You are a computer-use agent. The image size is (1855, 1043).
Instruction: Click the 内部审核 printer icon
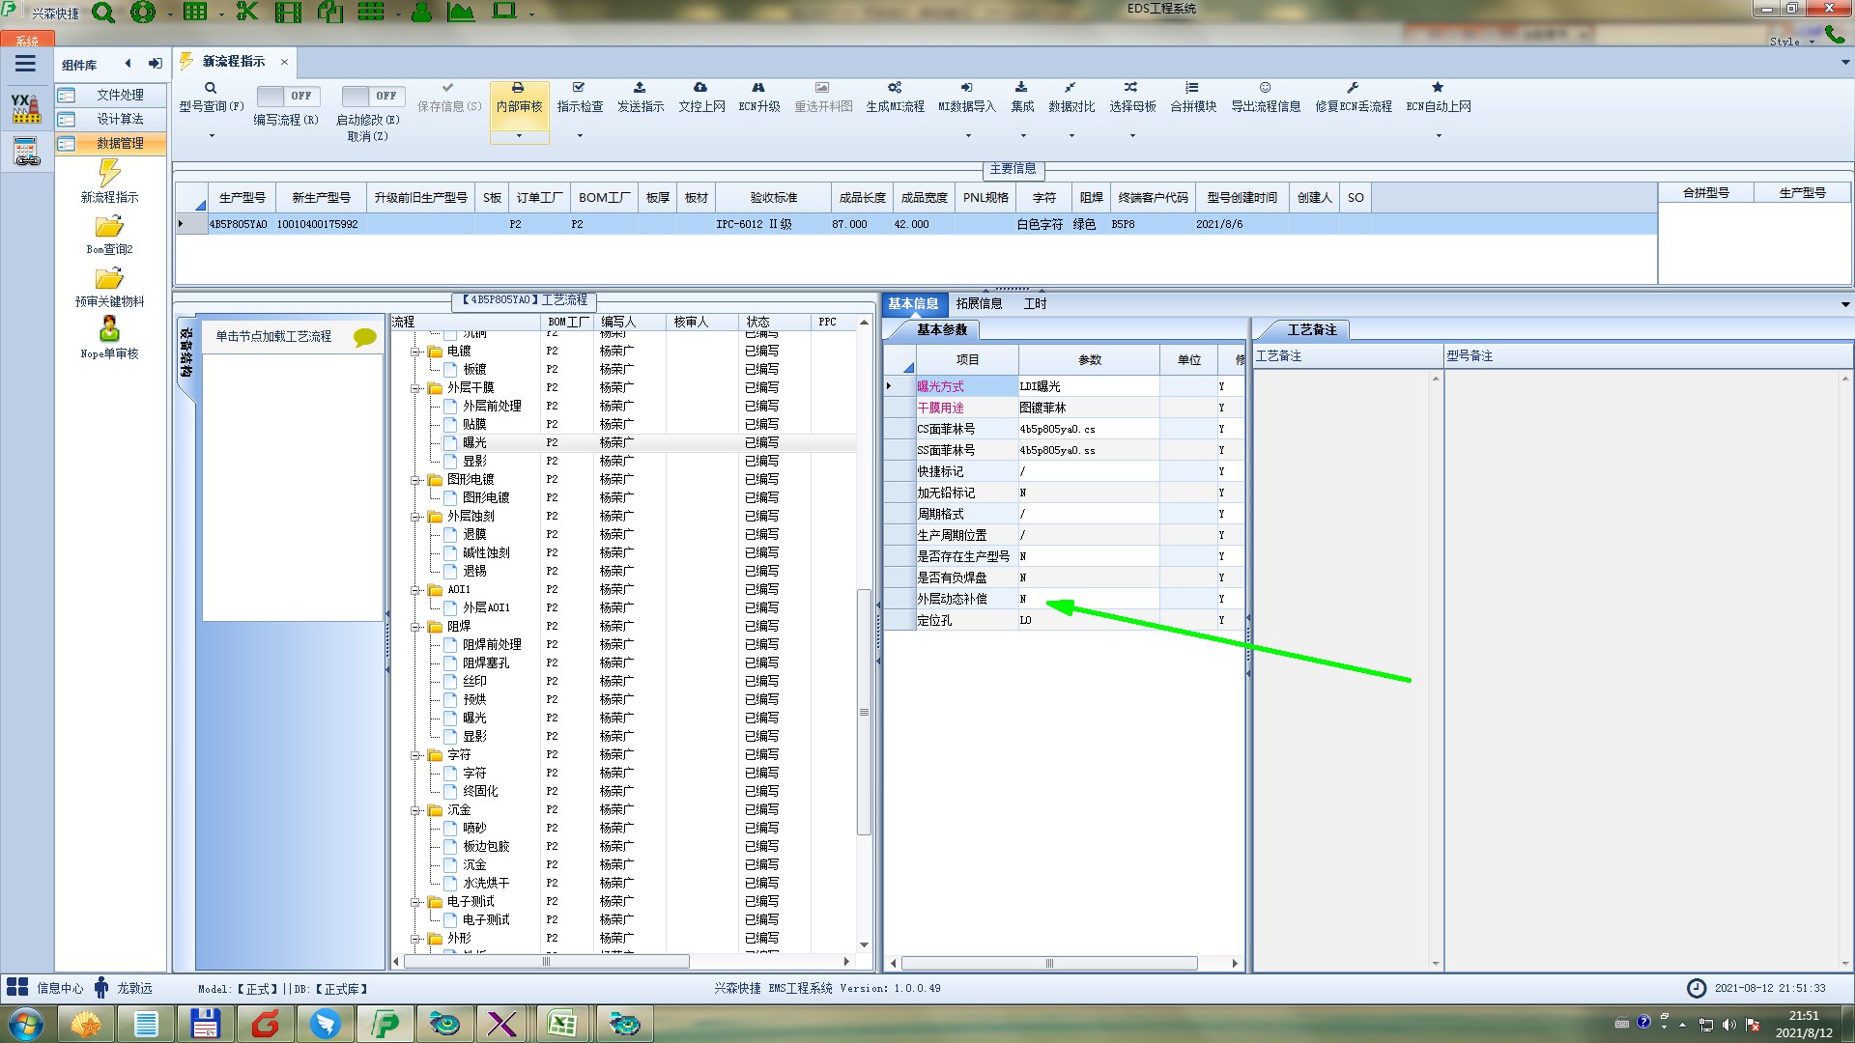(519, 88)
